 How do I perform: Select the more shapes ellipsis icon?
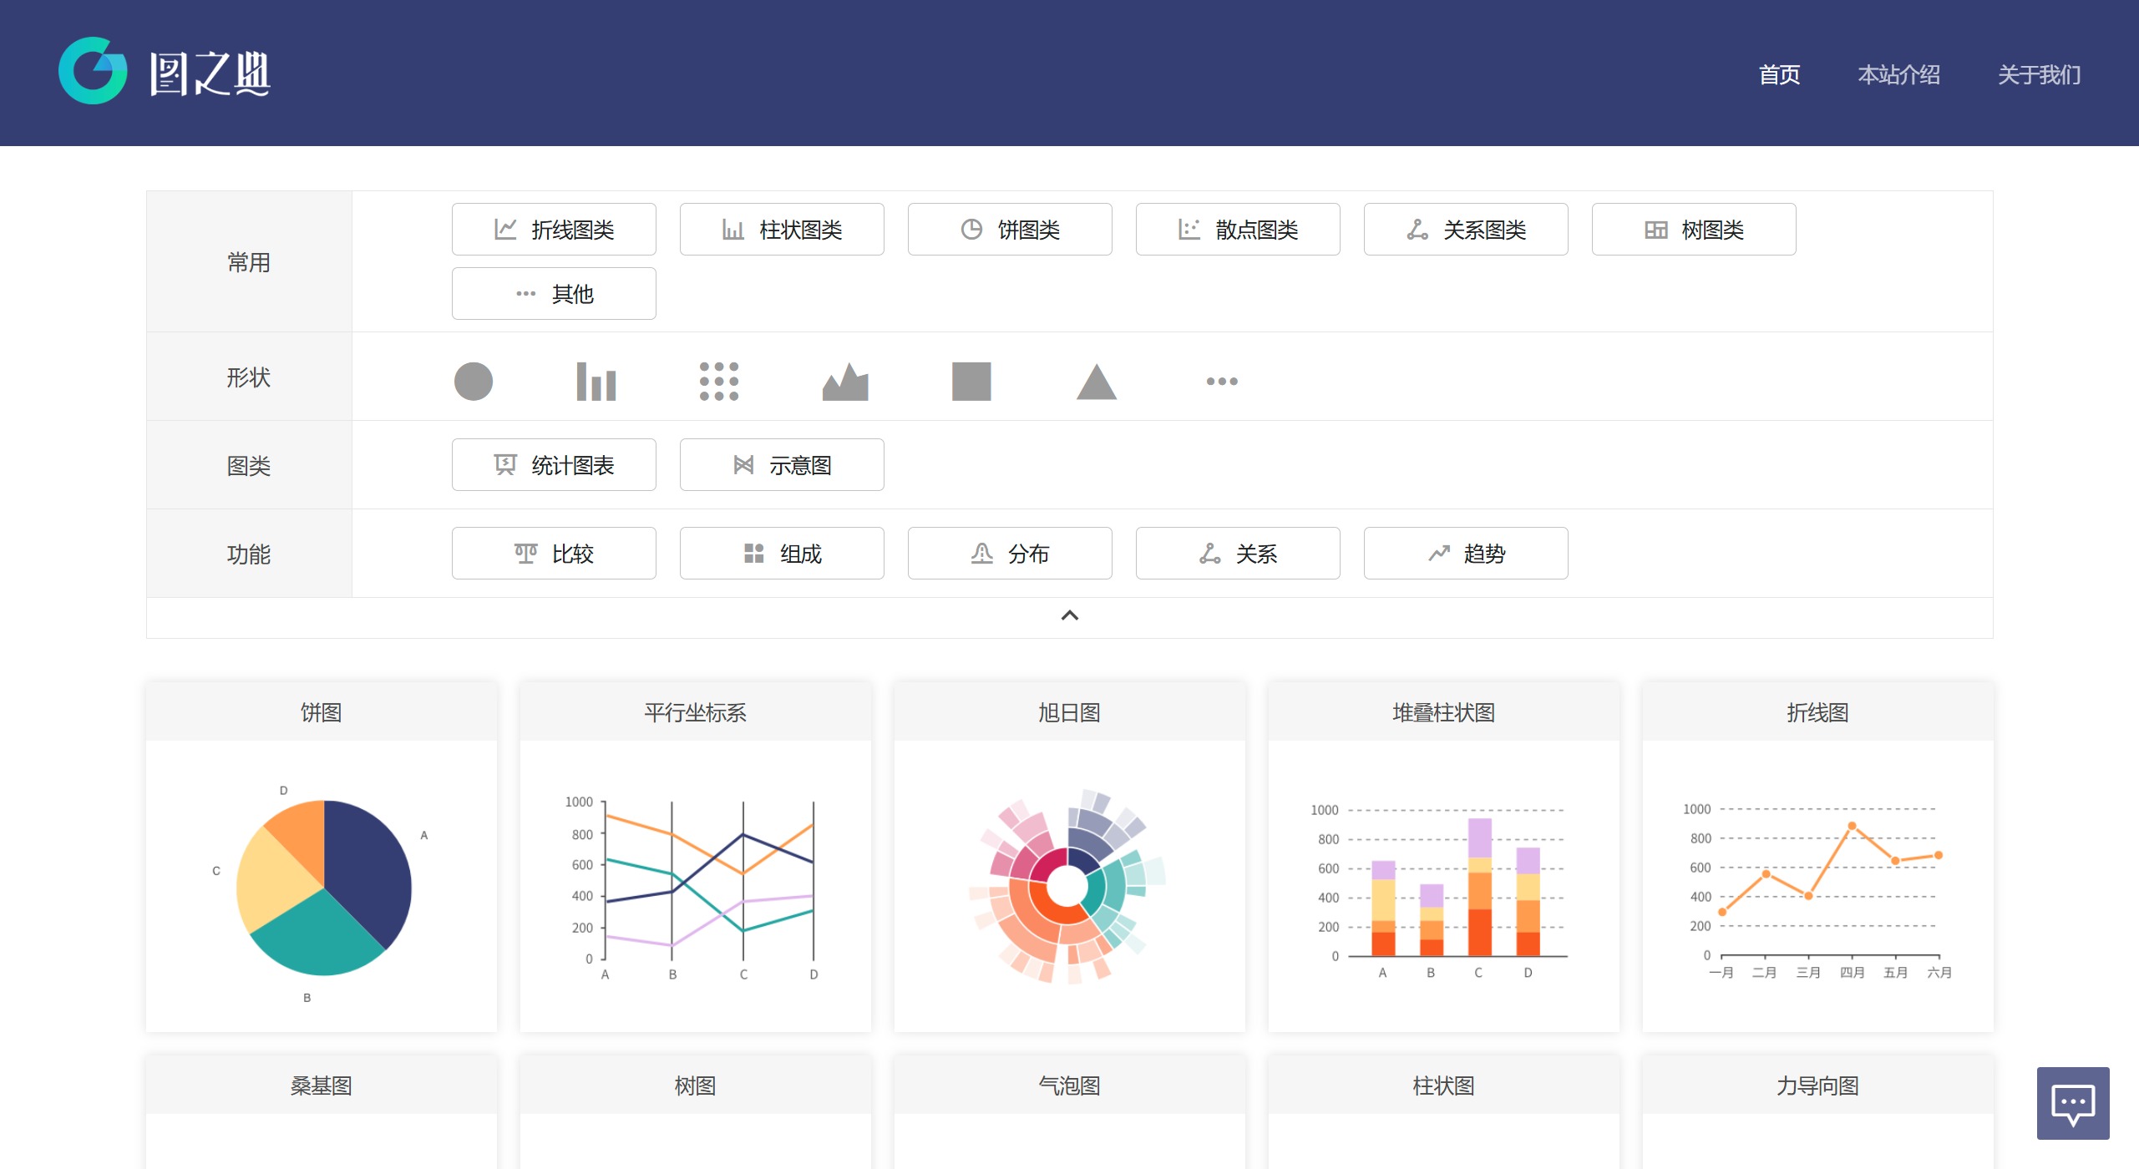(x=1222, y=382)
